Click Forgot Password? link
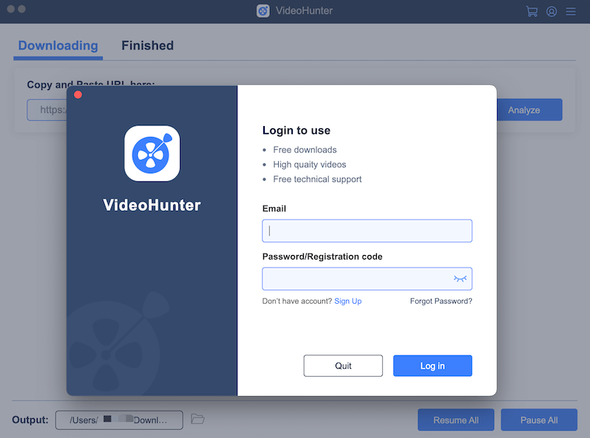Screen dimensions: 590x438 point(441,301)
